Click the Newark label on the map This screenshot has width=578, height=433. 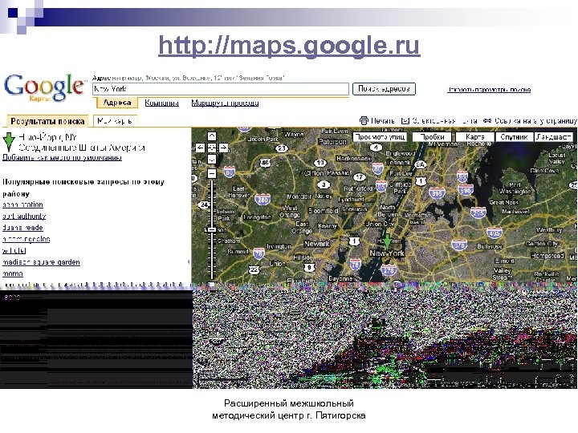click(x=316, y=244)
